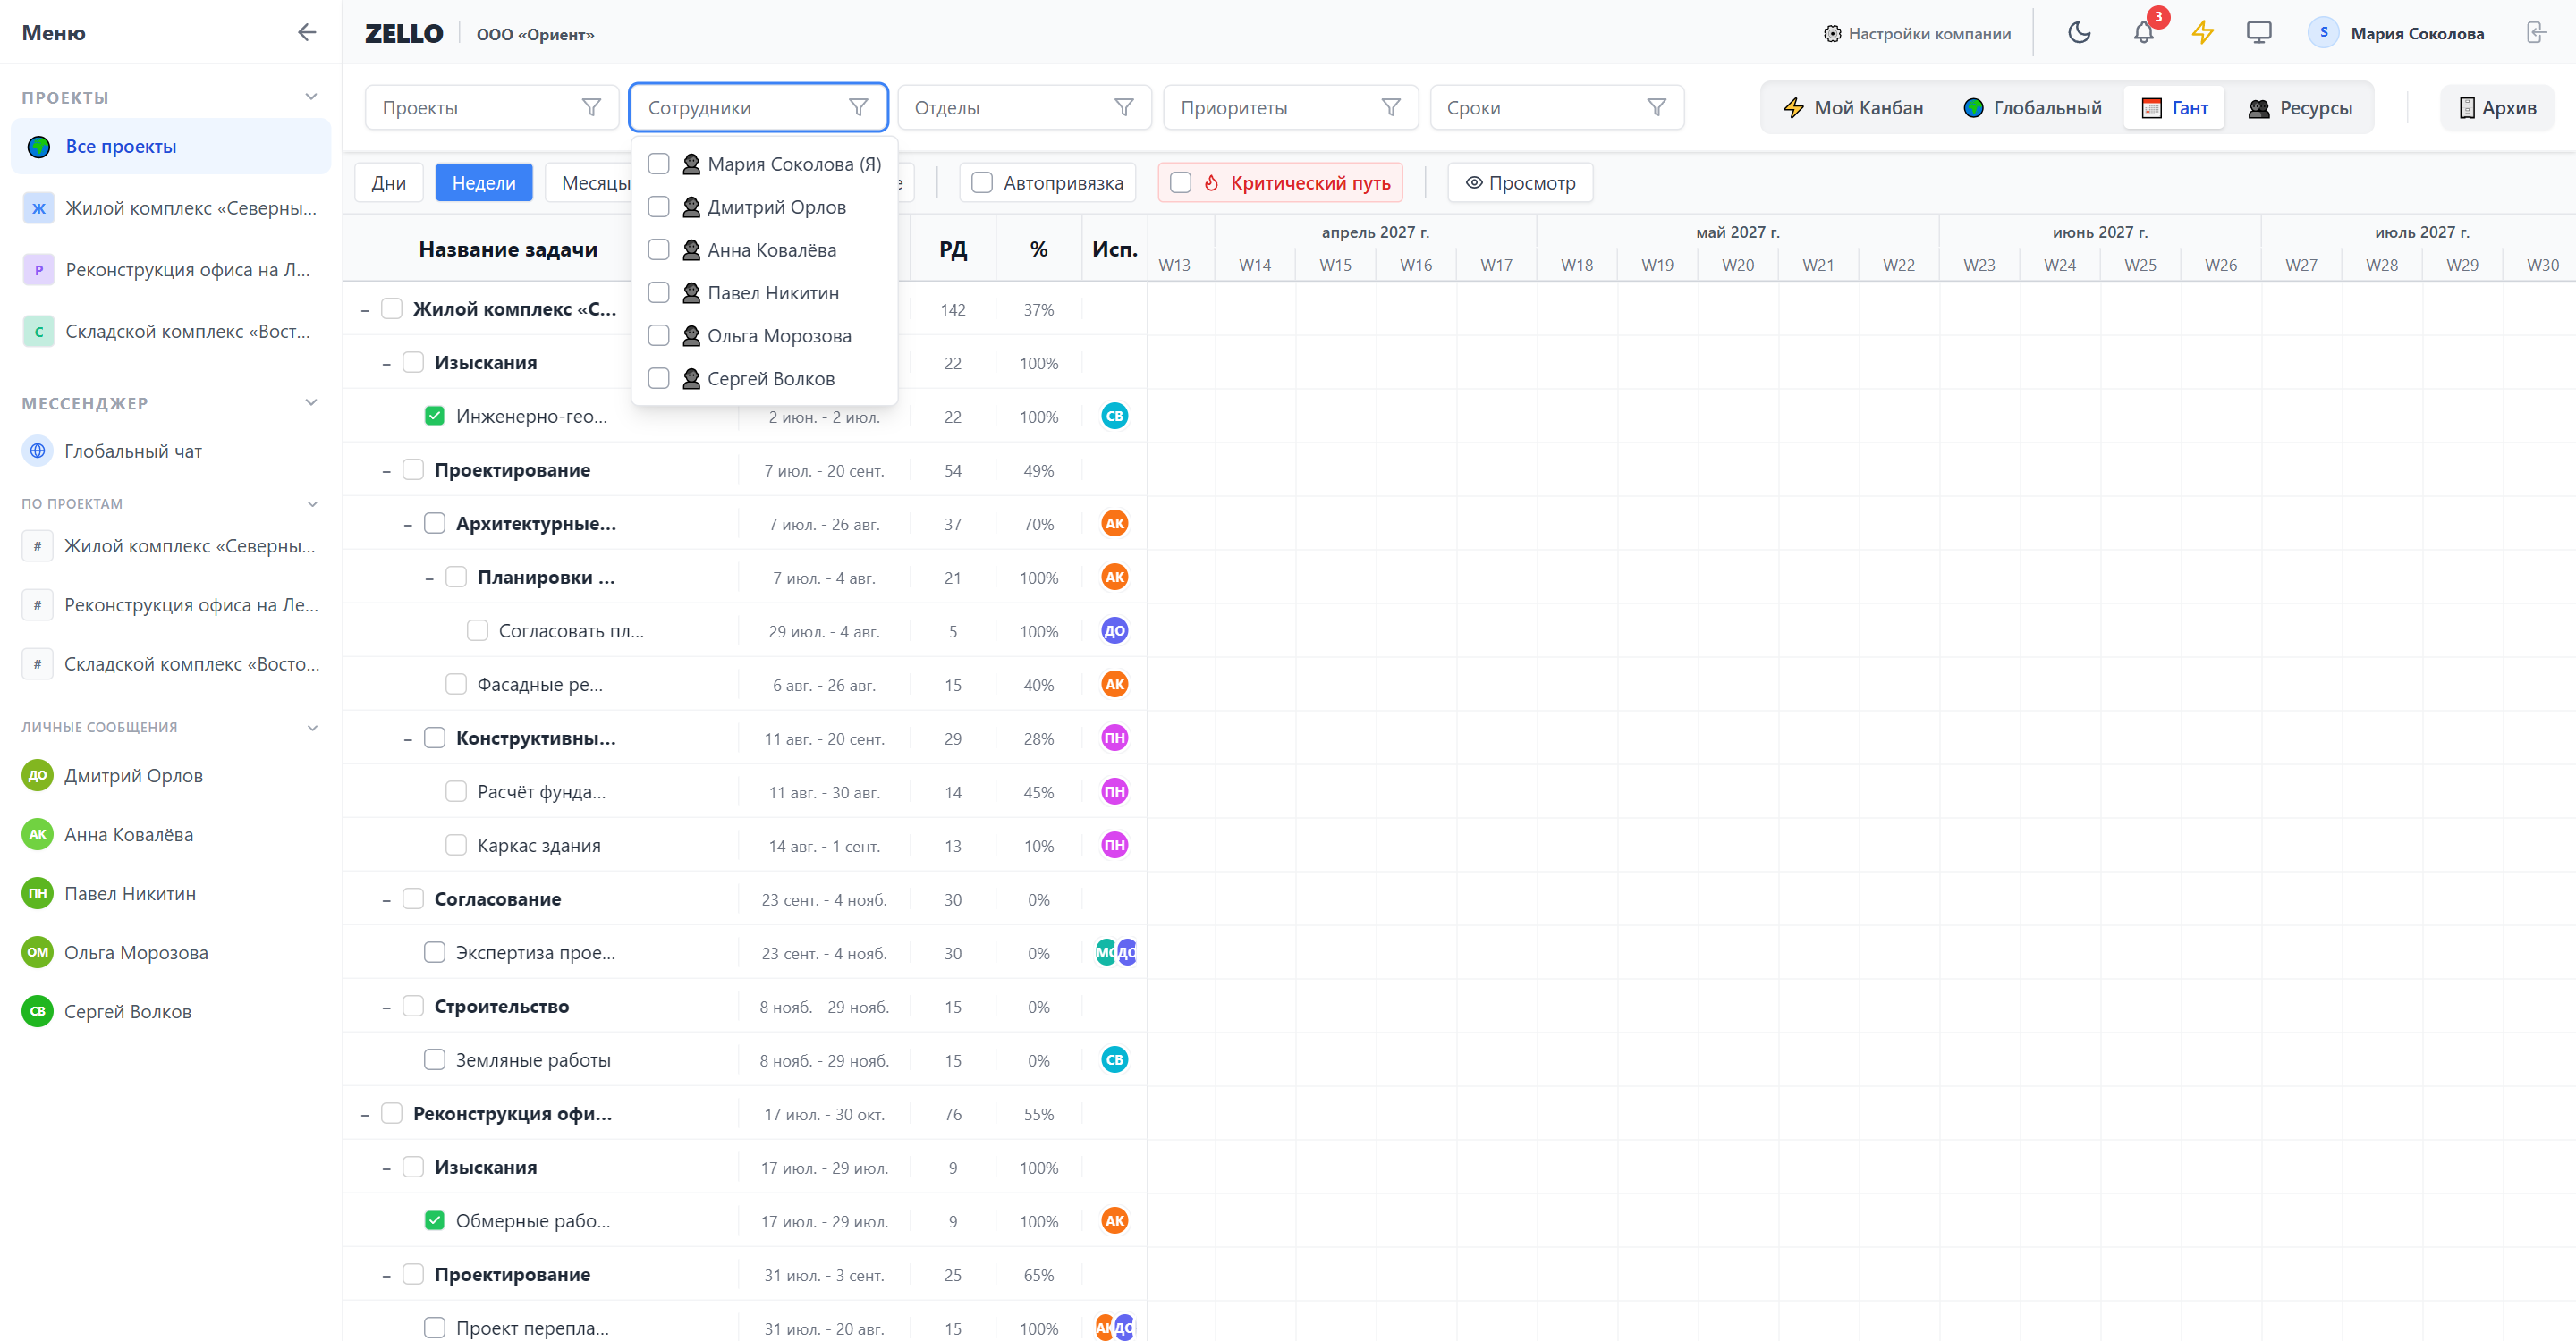The image size is (2576, 1341).
Task: Click the Просмотр button
Action: (1520, 183)
